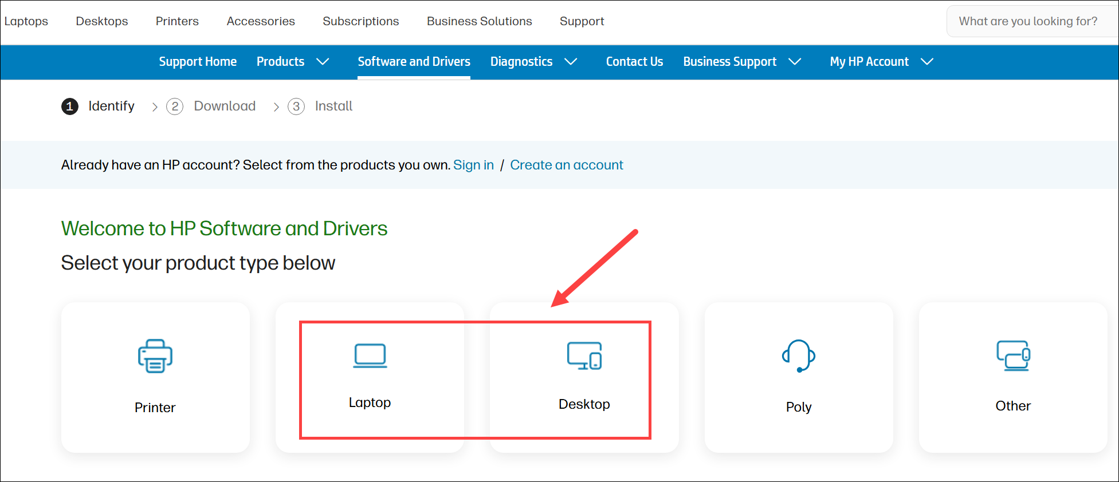
Task: Click the Printer icon in product types
Action: click(x=155, y=356)
